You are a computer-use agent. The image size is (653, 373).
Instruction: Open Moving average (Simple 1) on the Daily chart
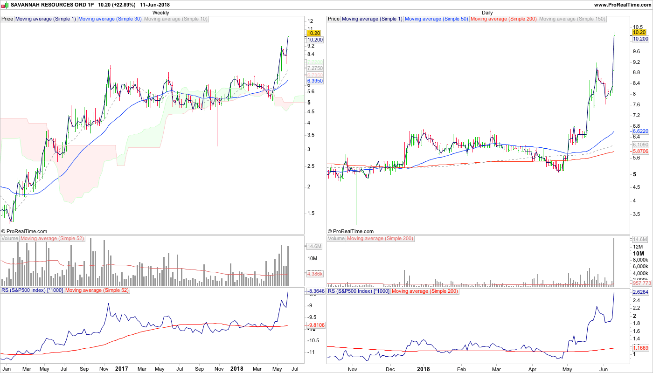[372, 19]
